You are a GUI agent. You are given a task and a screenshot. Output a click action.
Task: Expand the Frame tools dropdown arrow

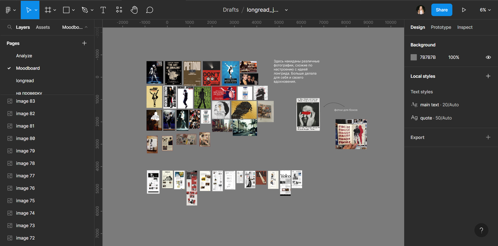coord(55,10)
